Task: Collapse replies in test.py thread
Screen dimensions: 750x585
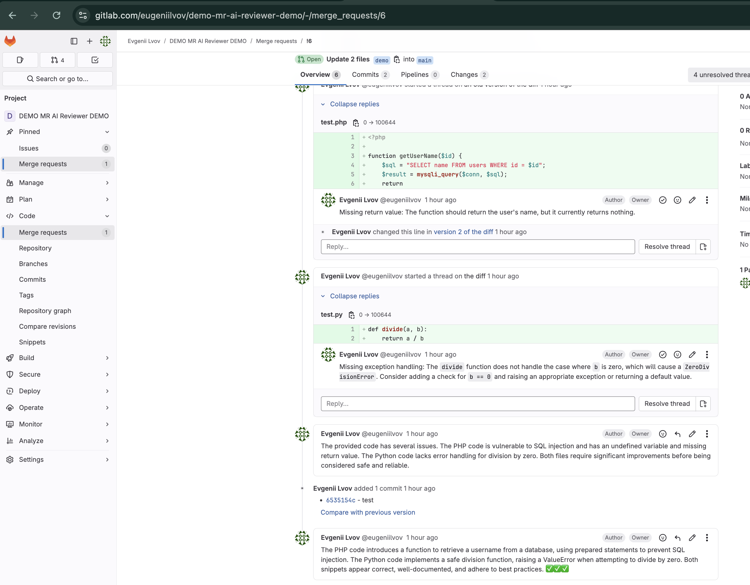Action: 354,296
